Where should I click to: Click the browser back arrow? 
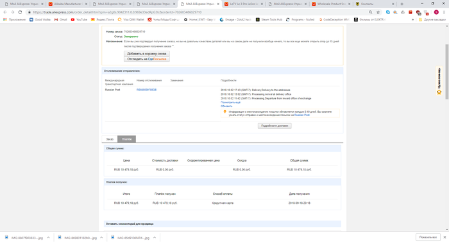point(5,12)
